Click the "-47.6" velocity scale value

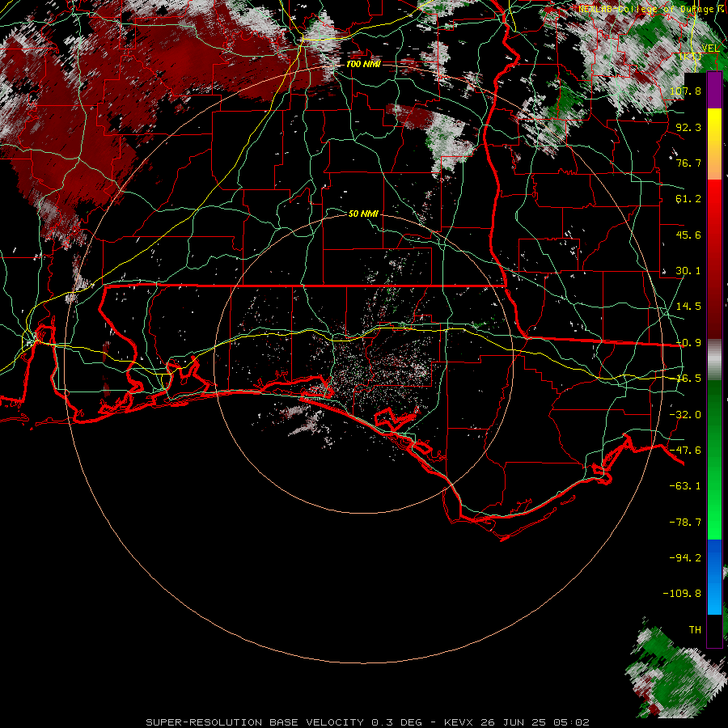[x=686, y=451]
